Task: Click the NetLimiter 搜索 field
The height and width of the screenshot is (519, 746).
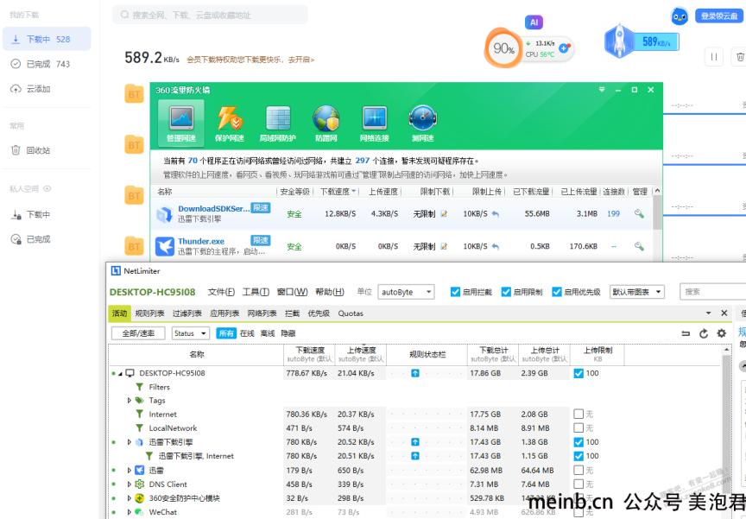Action: (714, 292)
